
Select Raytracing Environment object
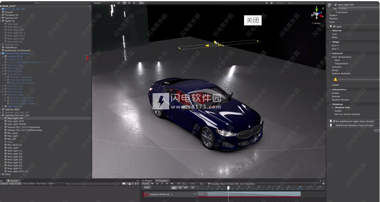click(x=18, y=50)
